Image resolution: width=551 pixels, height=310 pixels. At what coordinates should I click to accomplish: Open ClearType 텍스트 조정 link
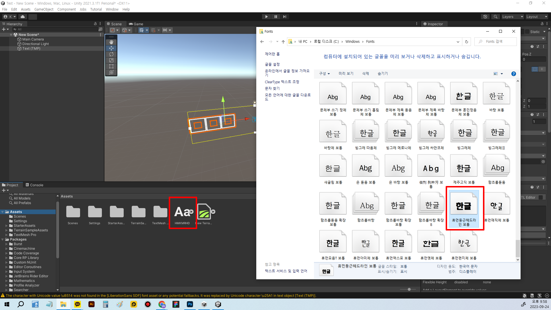282,82
